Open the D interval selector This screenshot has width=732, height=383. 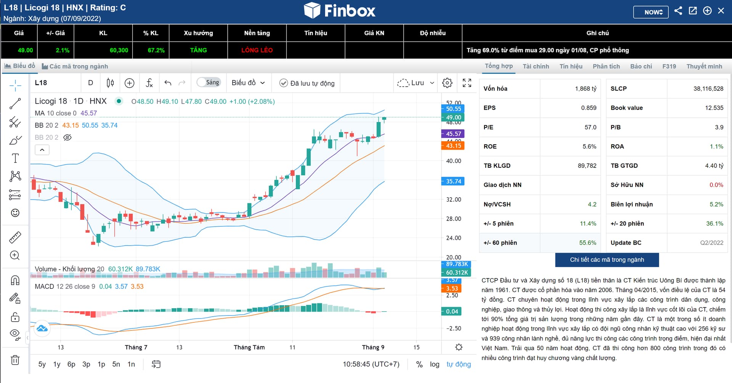coord(90,83)
